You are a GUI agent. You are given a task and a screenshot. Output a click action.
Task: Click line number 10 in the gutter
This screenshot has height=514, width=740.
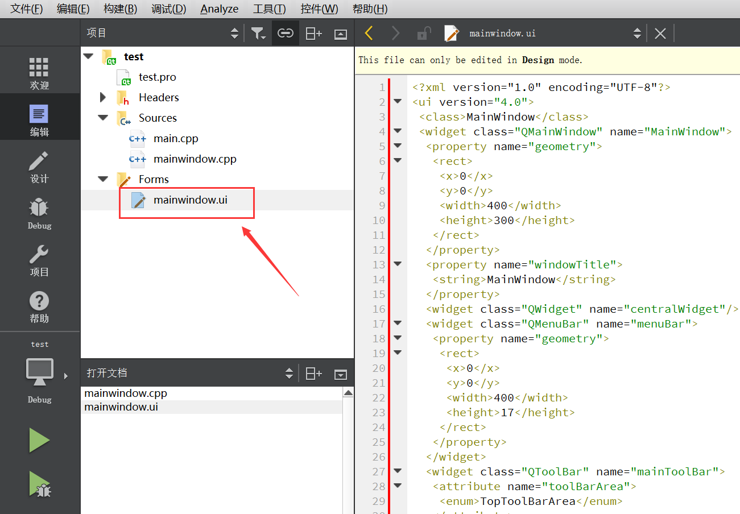pos(379,220)
